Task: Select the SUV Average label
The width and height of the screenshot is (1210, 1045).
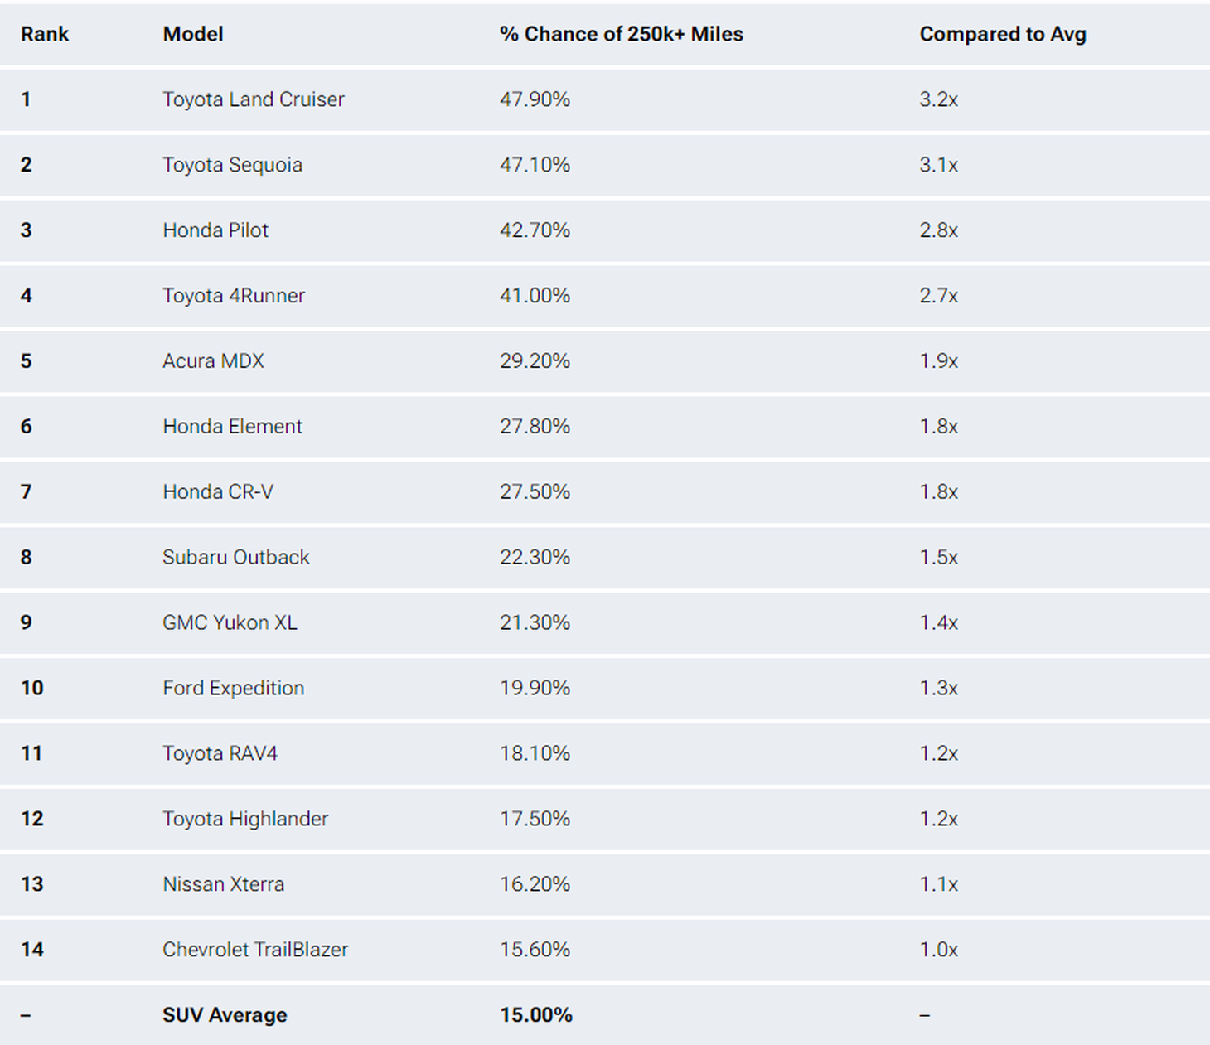Action: point(225,1015)
